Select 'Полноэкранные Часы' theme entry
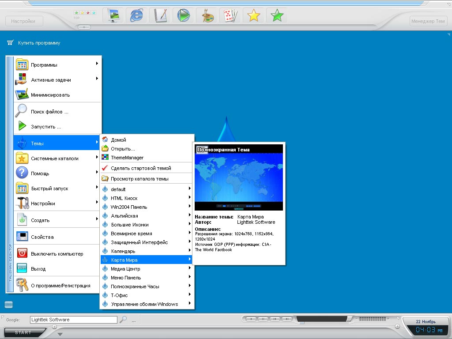The height and width of the screenshot is (339, 452). pos(135,286)
